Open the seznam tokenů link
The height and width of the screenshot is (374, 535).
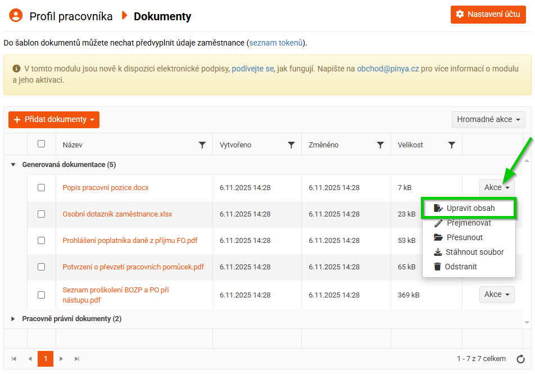pos(276,43)
